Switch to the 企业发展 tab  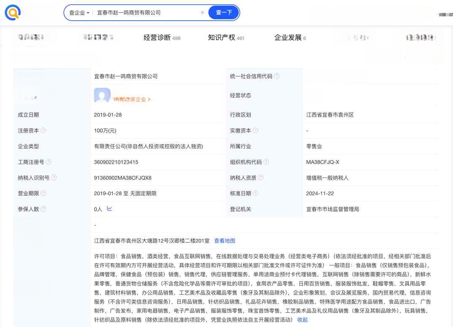(290, 37)
